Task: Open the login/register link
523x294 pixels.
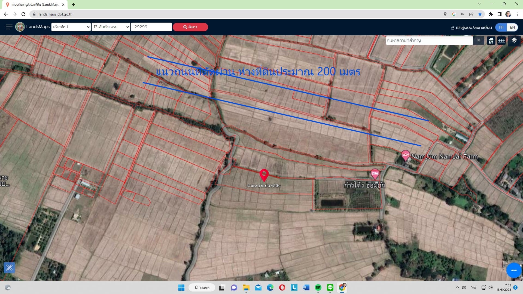Action: coord(471,27)
